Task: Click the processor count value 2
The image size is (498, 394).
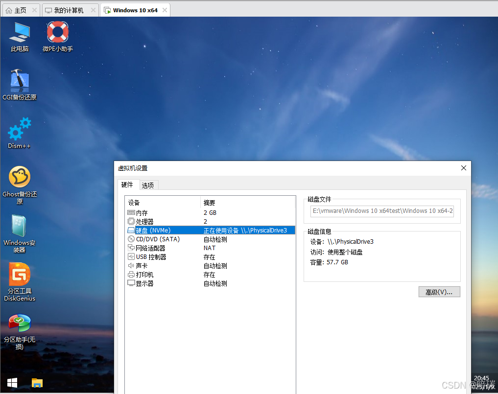Action: coord(206,222)
